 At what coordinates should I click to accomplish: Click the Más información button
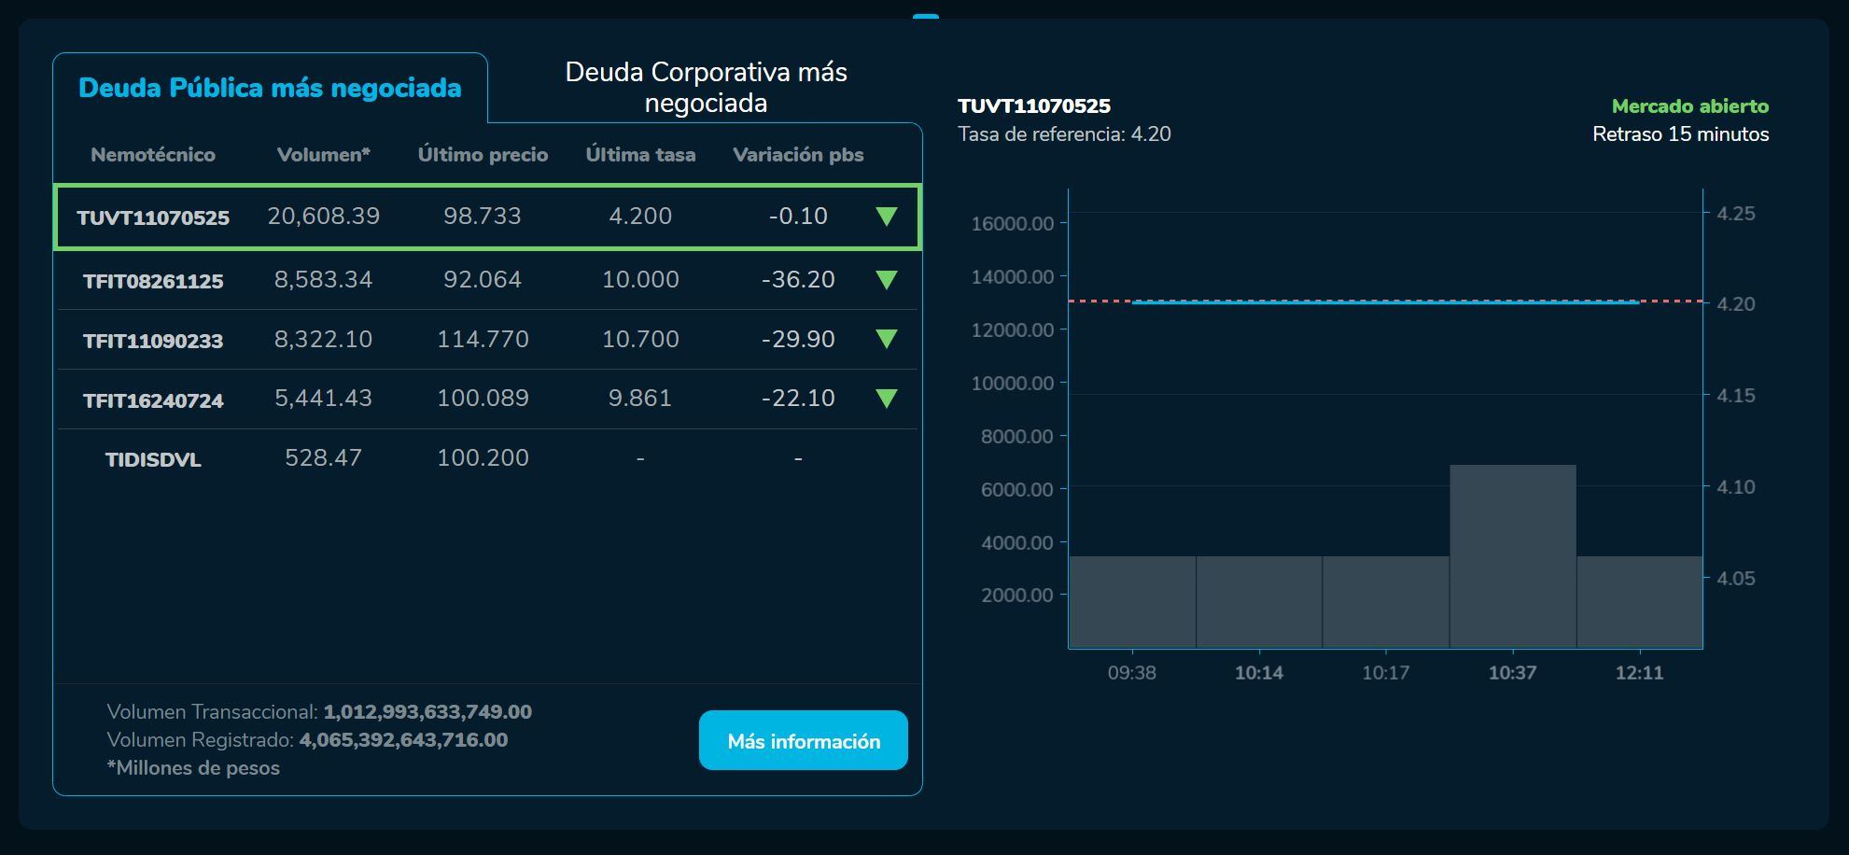point(804,740)
